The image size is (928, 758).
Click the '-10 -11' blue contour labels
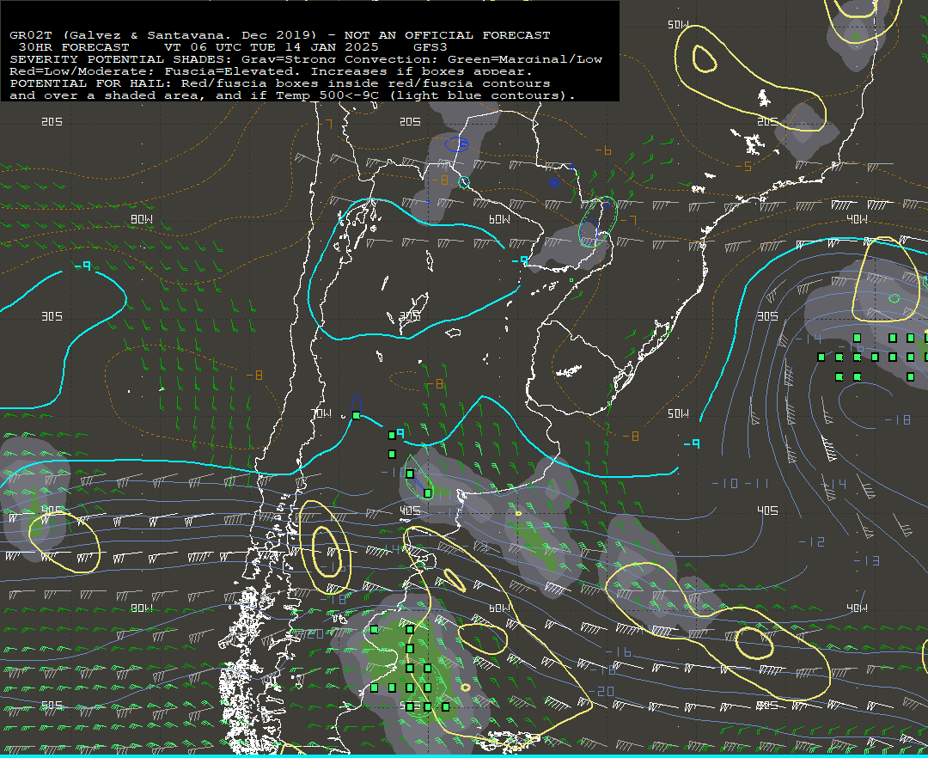click(x=740, y=484)
